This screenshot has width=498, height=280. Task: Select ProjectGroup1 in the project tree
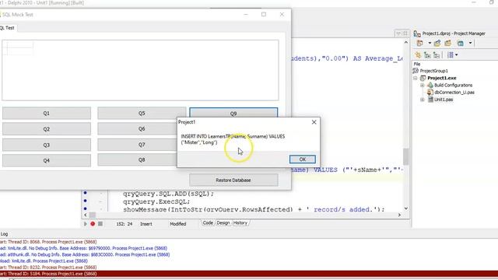point(434,71)
